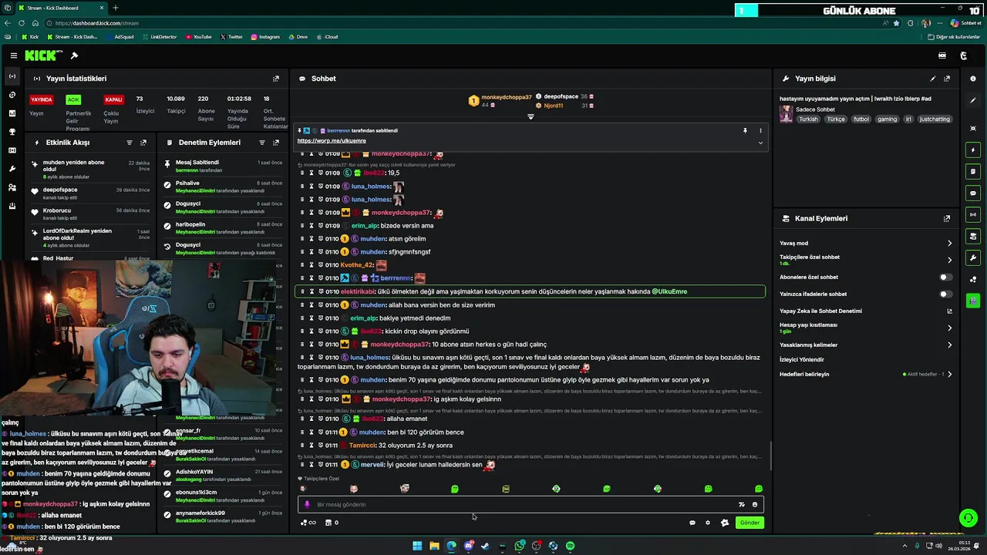The width and height of the screenshot is (987, 555).
Task: Click the translate icon in message box
Action: [741, 505]
